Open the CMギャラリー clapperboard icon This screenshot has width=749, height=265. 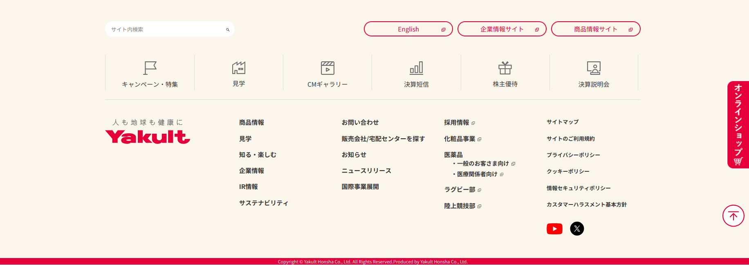click(x=327, y=68)
